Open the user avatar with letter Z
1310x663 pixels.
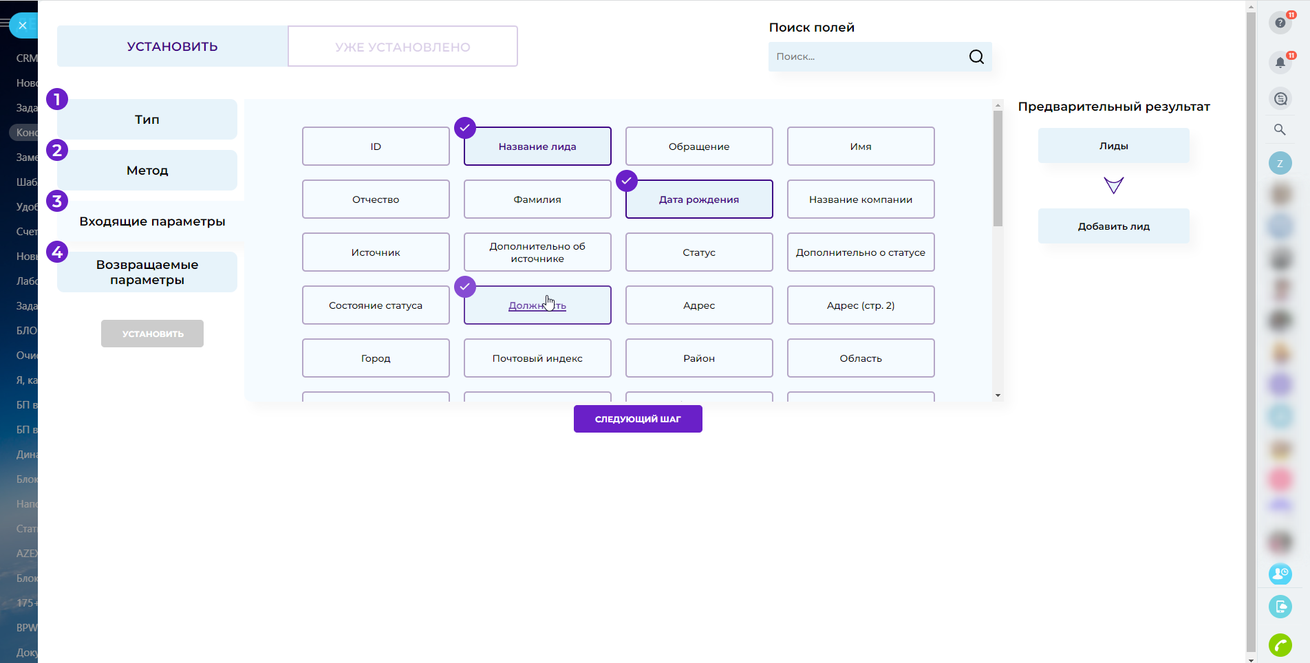1280,163
